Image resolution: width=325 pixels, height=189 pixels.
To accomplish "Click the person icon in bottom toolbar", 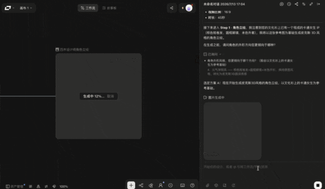I will pyautogui.click(x=160, y=185).
